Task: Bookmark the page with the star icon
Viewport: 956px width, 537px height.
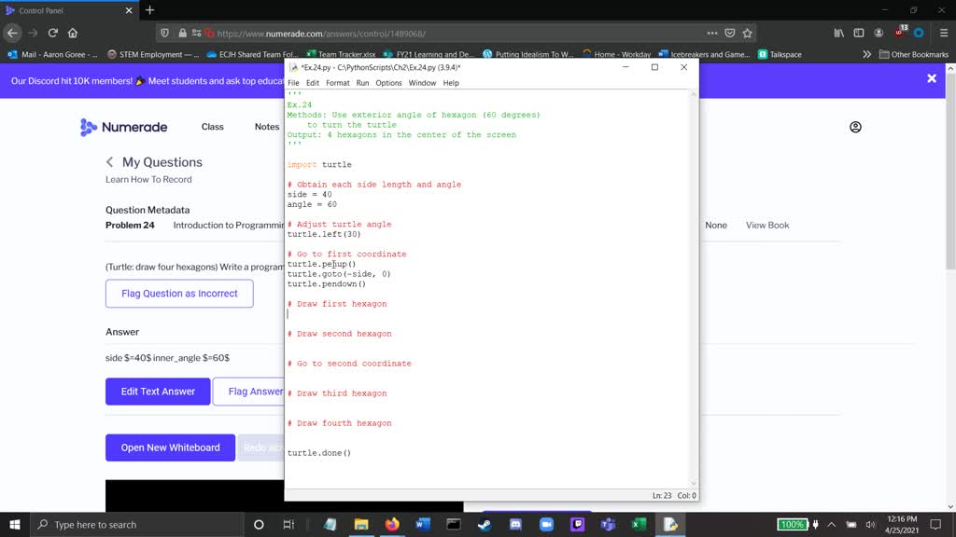Action: [745, 32]
